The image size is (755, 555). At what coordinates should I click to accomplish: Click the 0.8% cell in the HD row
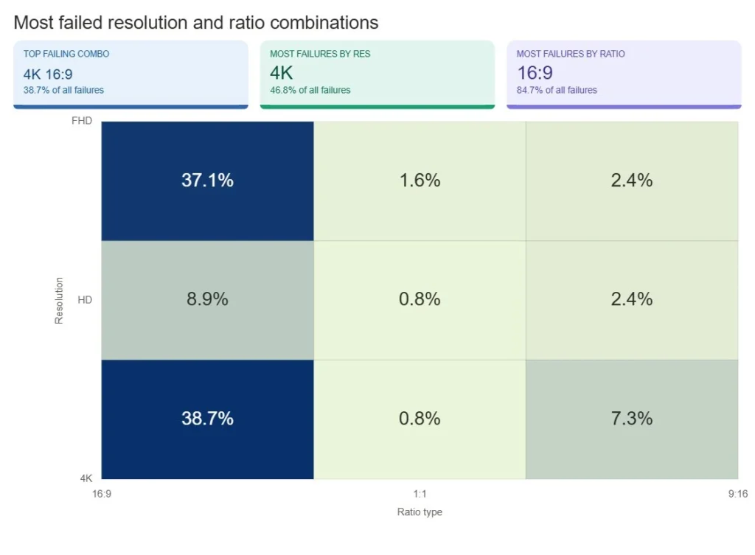[420, 299]
